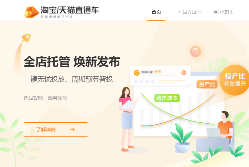
Task: Click the 投产比有效提升 orange circle
Action: [x=235, y=80]
